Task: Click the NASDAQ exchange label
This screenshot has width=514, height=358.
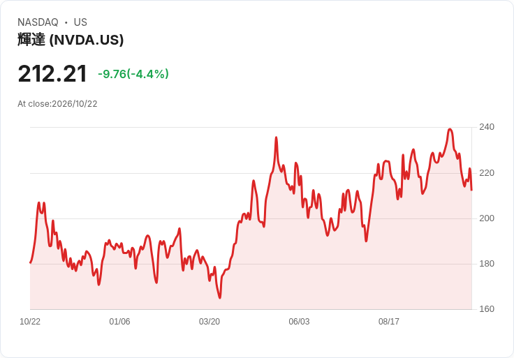Action: (38, 22)
